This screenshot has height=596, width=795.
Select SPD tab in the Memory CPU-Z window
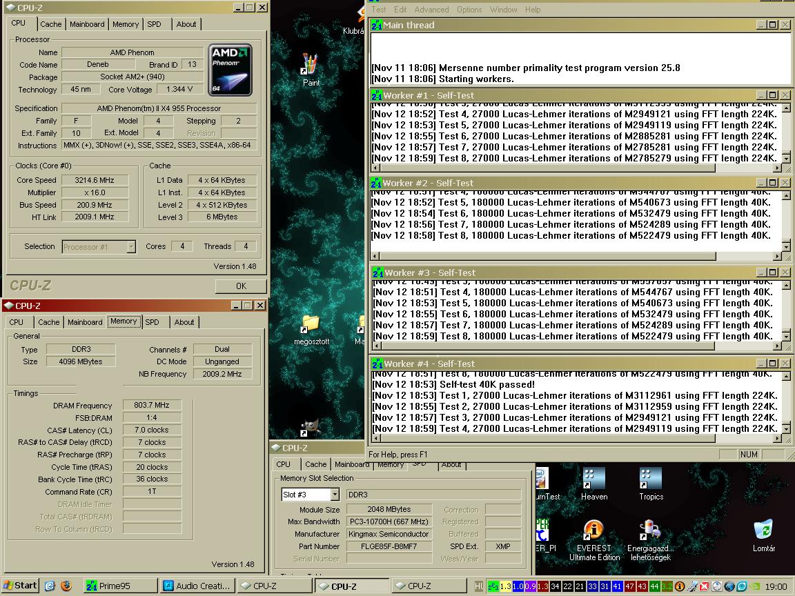[152, 322]
